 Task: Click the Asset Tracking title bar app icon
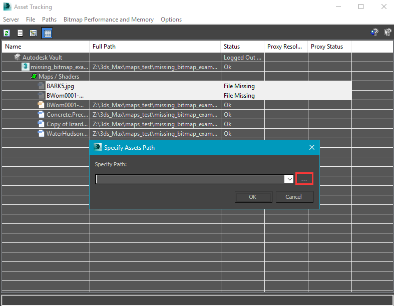8,7
